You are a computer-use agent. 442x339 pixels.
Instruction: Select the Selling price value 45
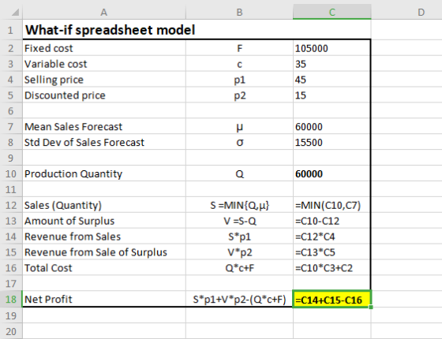(x=331, y=80)
